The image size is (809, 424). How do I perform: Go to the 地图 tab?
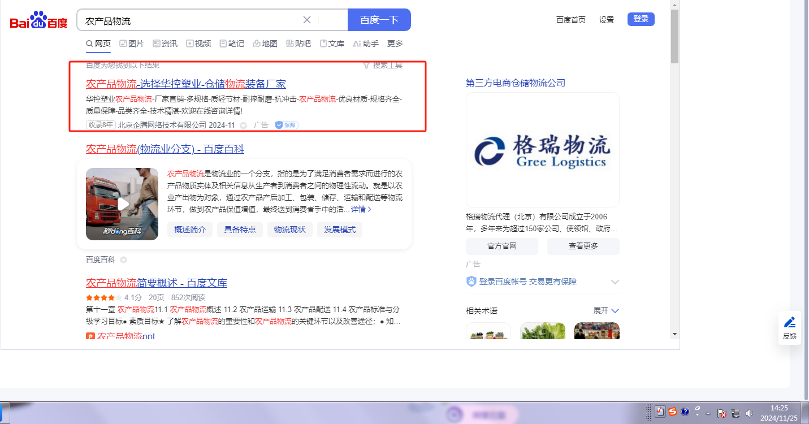pos(265,44)
